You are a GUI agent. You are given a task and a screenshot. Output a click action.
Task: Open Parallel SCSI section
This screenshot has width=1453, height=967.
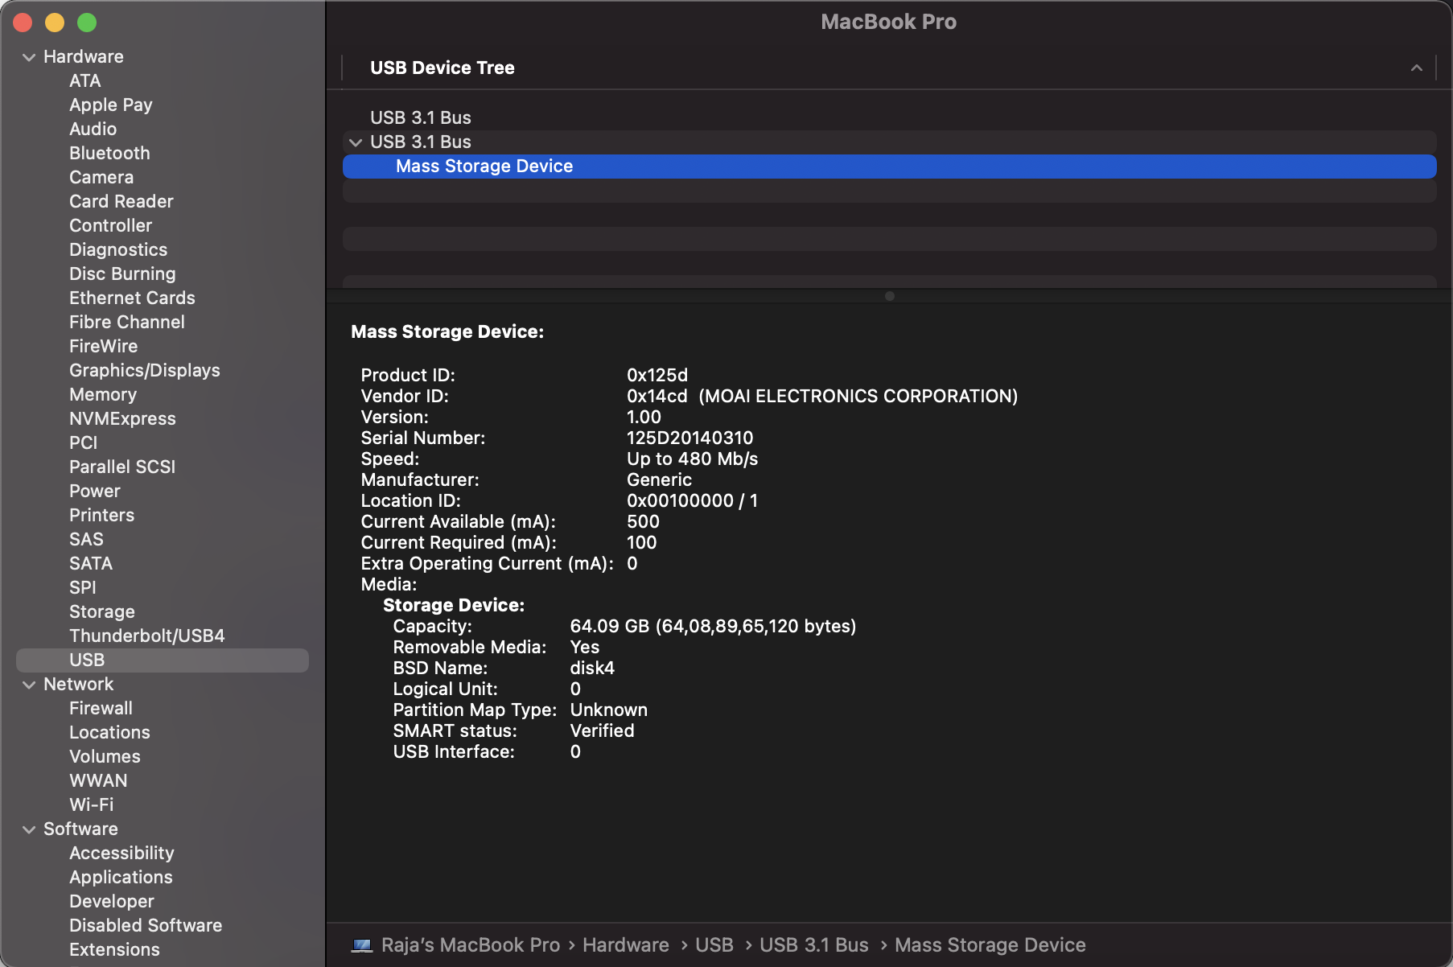click(122, 467)
